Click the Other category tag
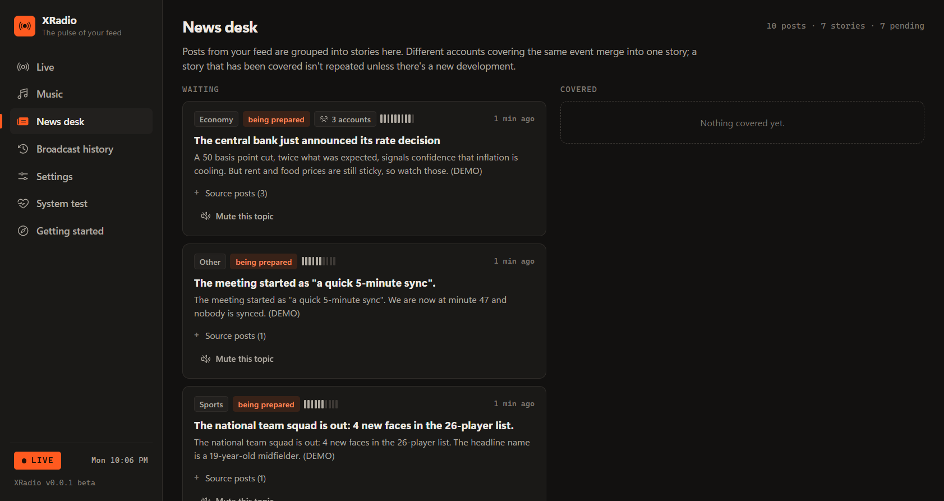Viewport: 944px width, 501px height. pos(210,262)
